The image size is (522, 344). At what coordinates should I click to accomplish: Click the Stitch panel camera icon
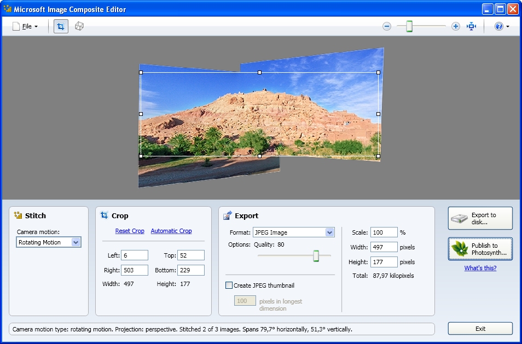click(x=17, y=215)
